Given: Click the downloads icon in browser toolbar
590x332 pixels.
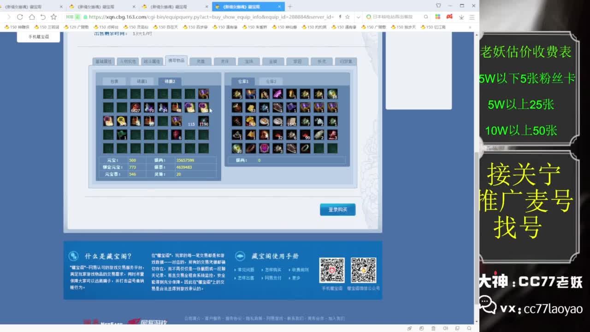Looking at the screenshot, I should click(x=461, y=17).
